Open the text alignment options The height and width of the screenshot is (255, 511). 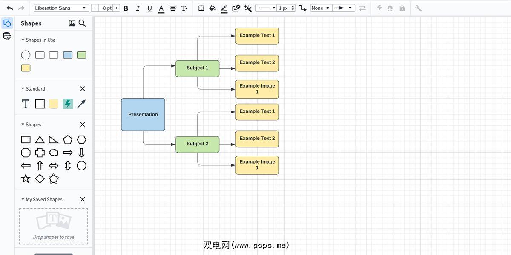(172, 8)
